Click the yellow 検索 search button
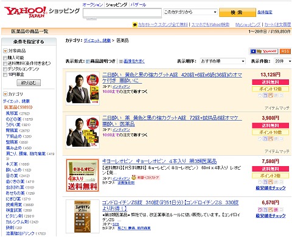Screen dimensions: 292x237 pyautogui.click(x=237, y=13)
